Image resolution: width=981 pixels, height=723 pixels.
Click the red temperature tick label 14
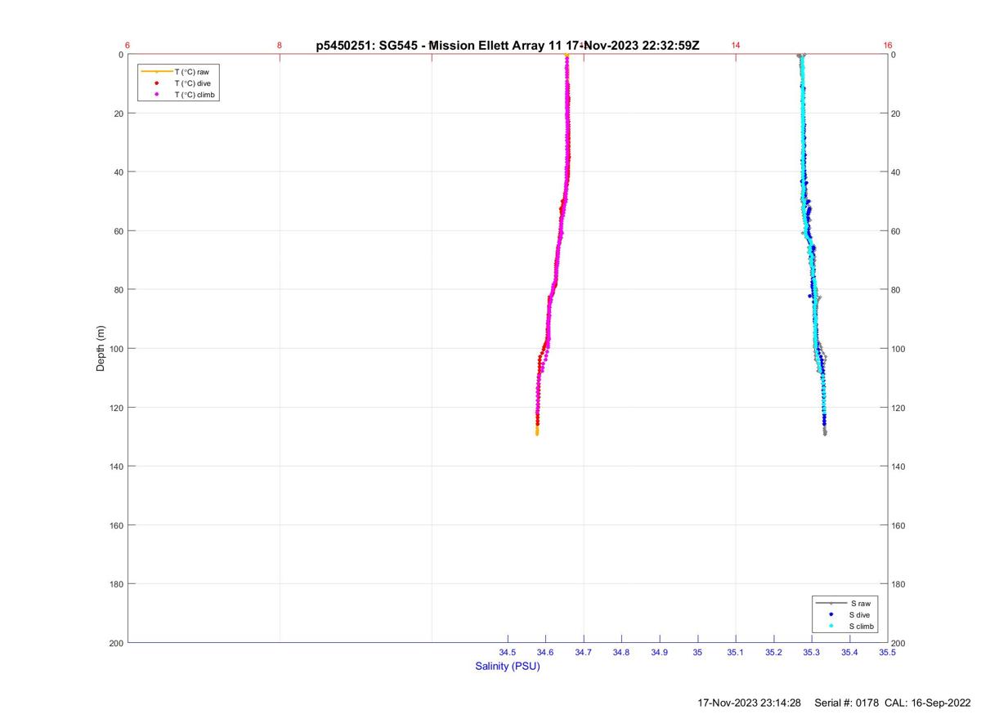click(736, 46)
